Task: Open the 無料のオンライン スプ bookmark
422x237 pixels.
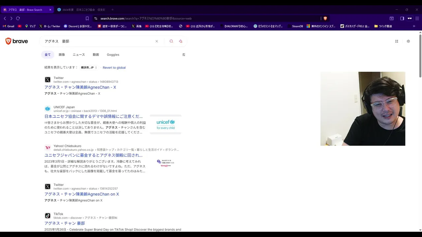Action: point(321,26)
